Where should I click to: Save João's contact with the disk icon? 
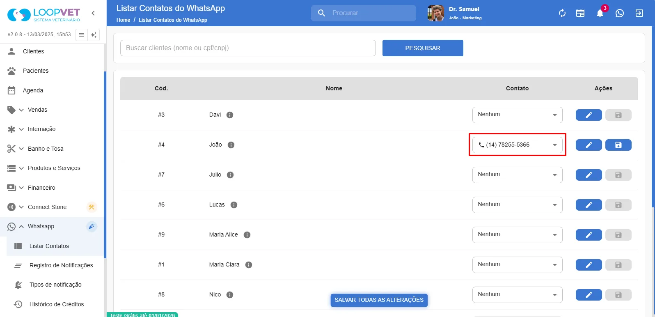tap(618, 145)
